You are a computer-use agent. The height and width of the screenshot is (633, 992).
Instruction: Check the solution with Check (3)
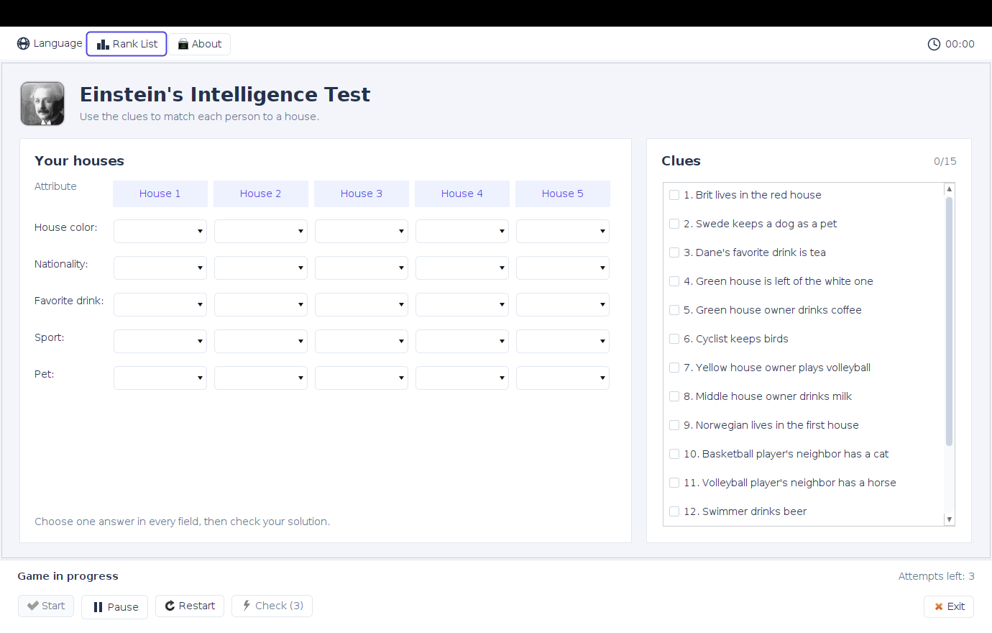(x=272, y=606)
